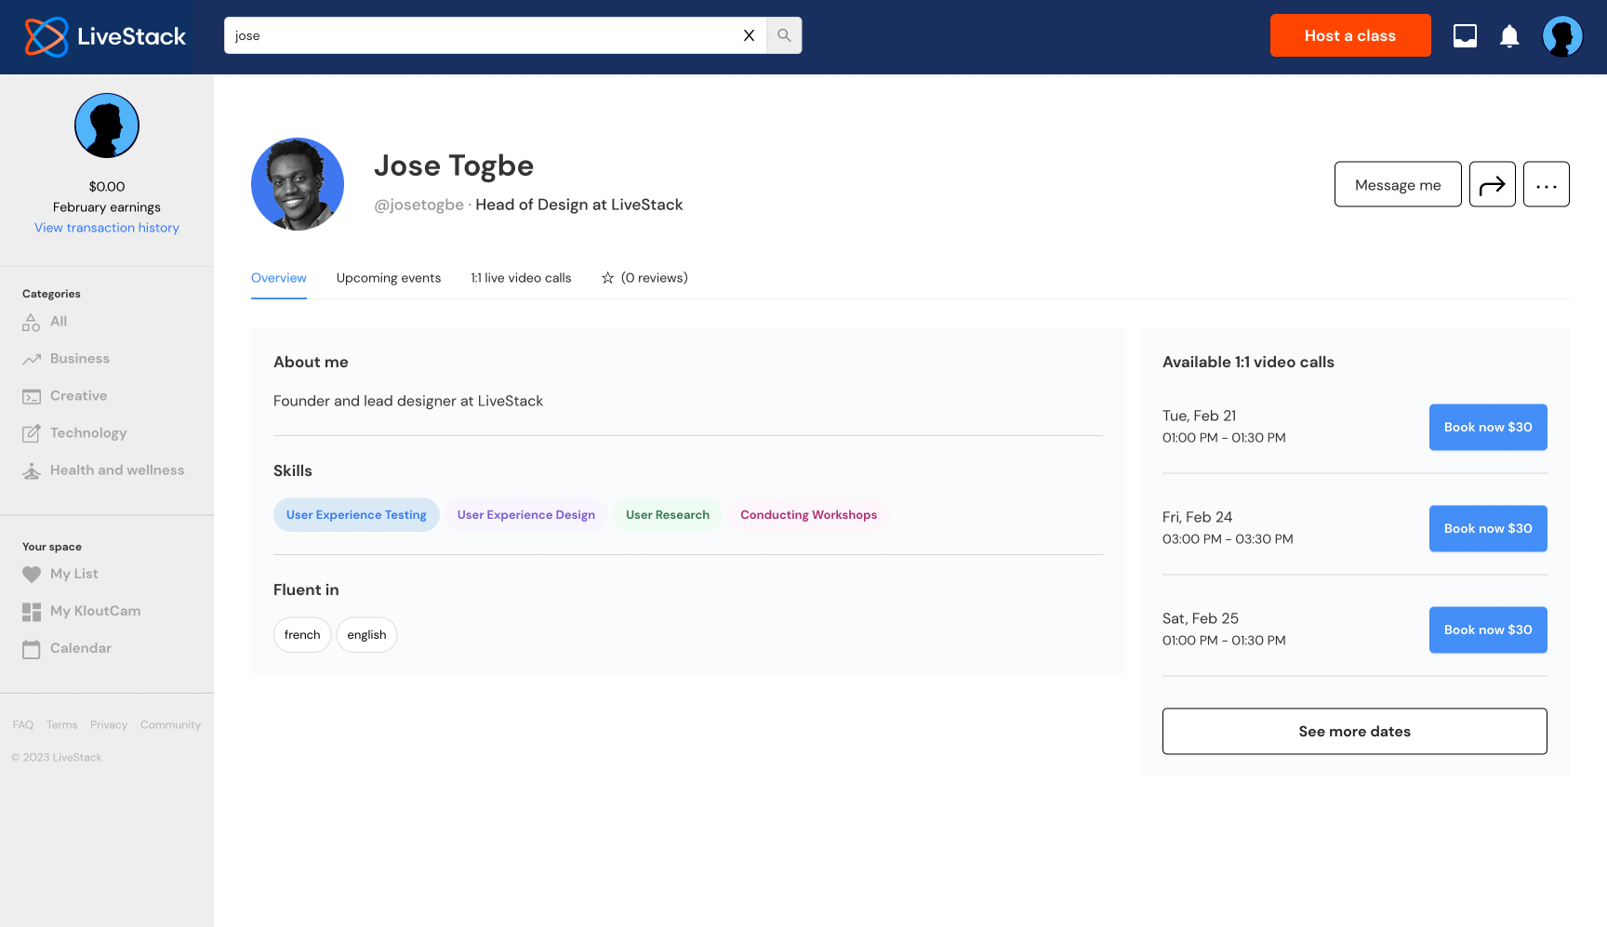
Task: Click the magnifier search button
Action: coord(784,35)
